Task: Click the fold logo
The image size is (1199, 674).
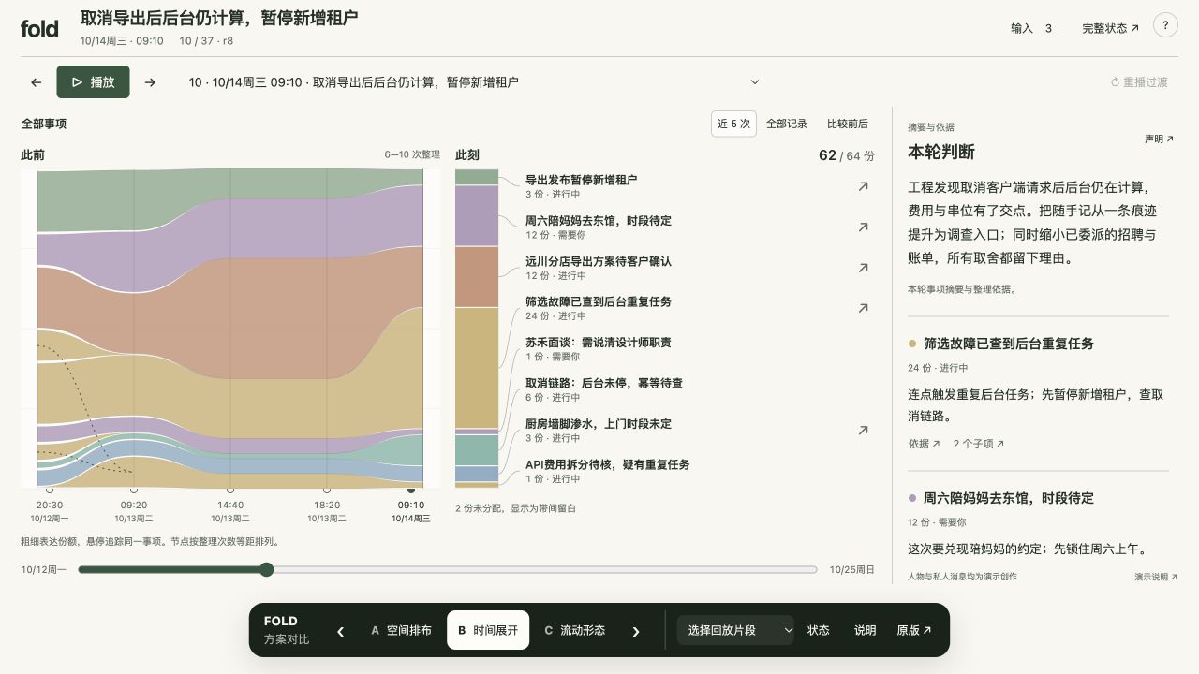Action: pos(39,29)
